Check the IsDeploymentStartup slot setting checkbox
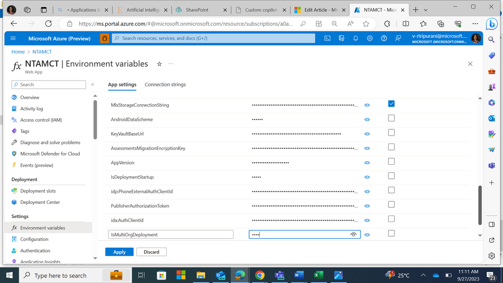This screenshot has width=503, height=283. coord(391,176)
